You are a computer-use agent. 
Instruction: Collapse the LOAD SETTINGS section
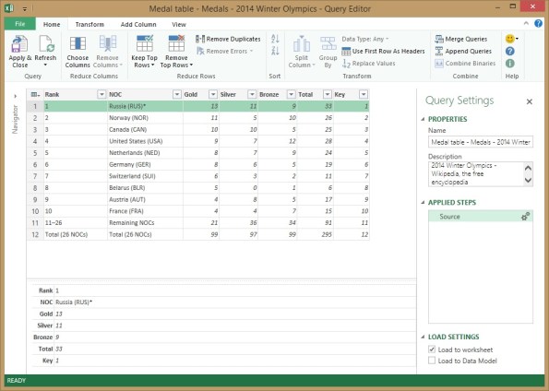[423, 338]
